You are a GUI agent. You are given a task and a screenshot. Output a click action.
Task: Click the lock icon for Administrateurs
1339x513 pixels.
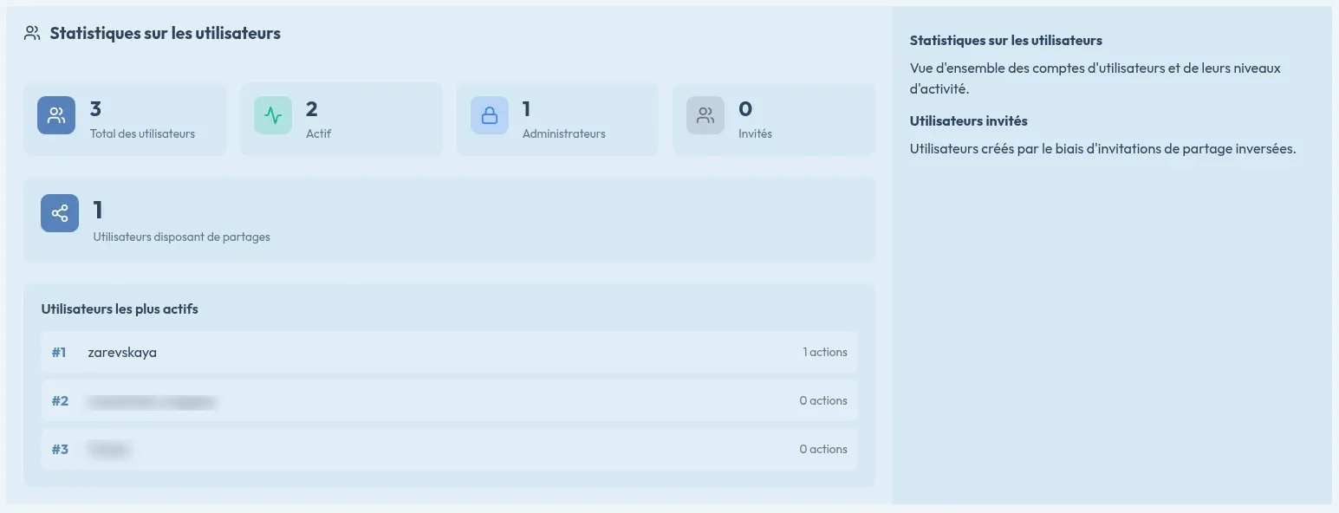coord(490,115)
